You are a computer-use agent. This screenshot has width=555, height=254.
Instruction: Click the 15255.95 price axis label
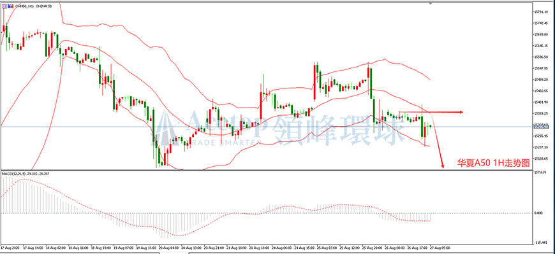click(540, 136)
